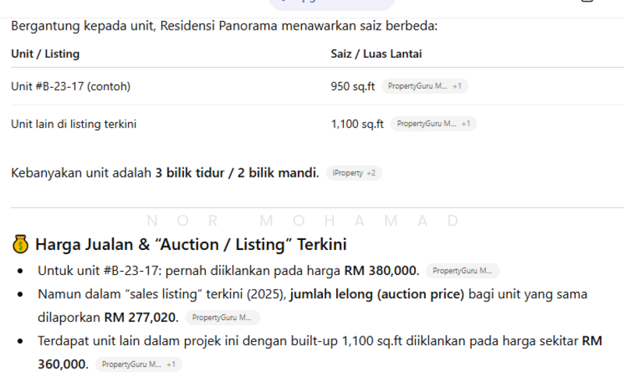
Task: Select the "Unit #B-23-17 (contoh)" table cell
Action: (x=71, y=86)
